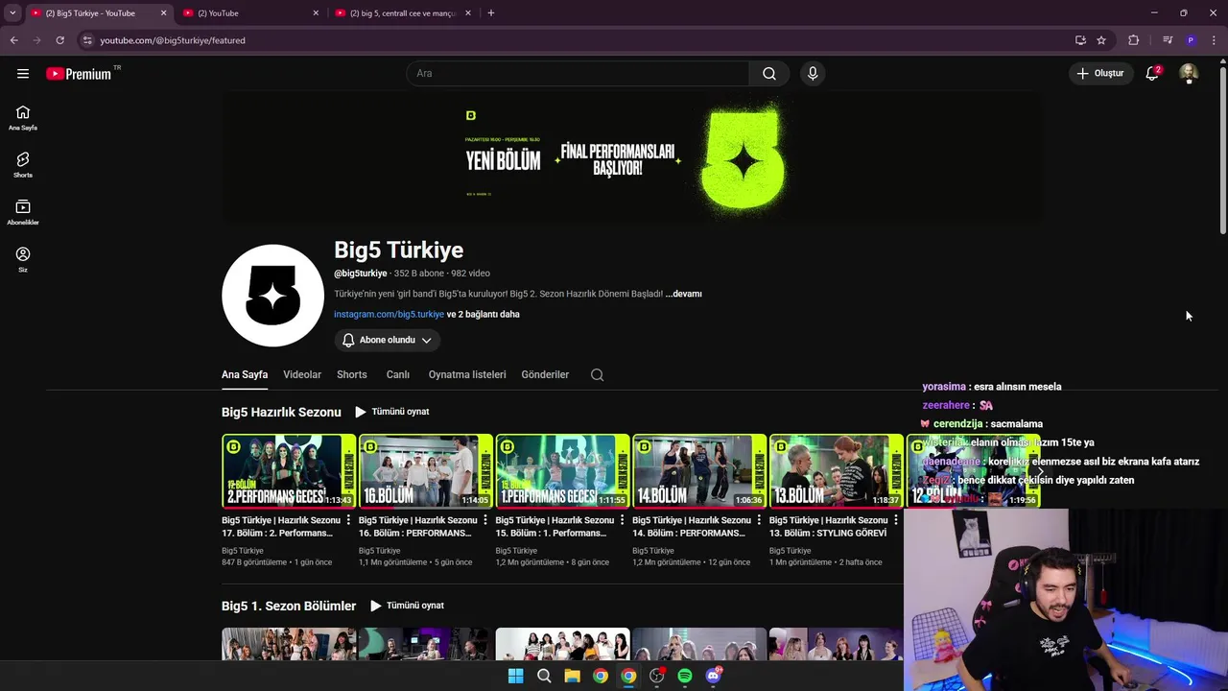1228x691 pixels.
Task: Open the Chrome profile P icon
Action: click(x=1191, y=40)
